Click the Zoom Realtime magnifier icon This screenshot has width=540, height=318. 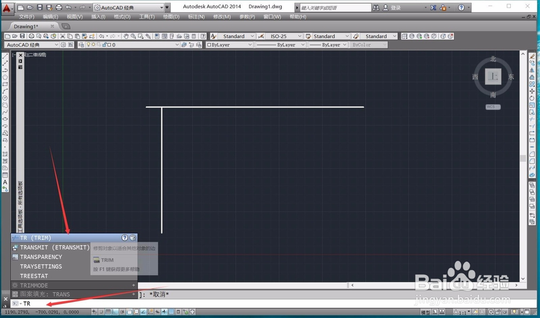click(133, 36)
